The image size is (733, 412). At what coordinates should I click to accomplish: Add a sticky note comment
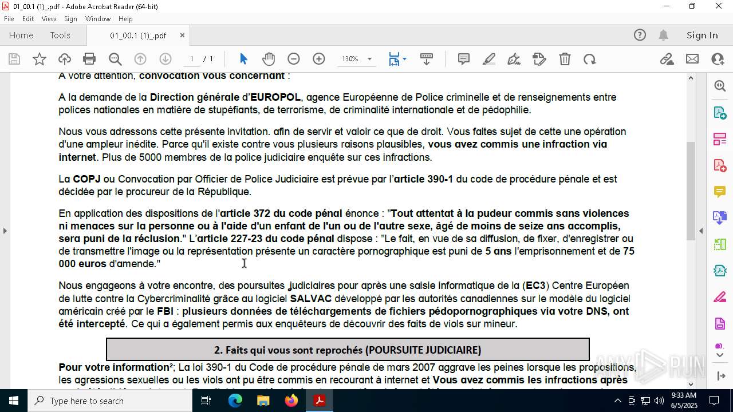coord(464,59)
